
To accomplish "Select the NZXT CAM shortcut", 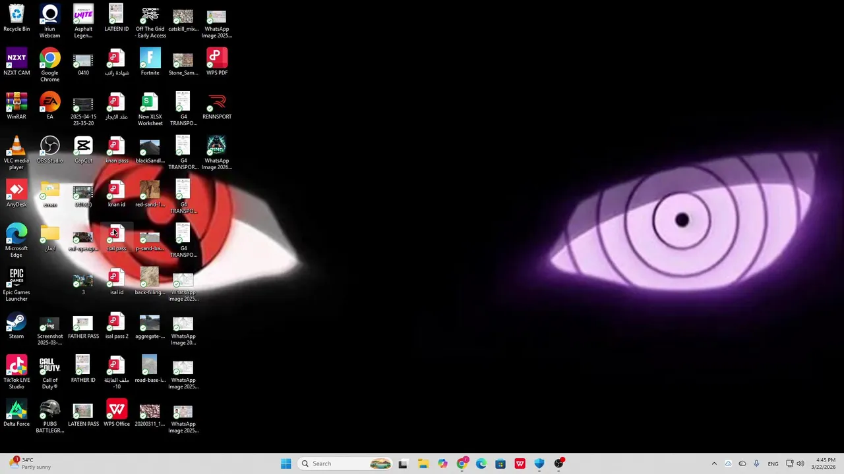I will click(x=16, y=63).
